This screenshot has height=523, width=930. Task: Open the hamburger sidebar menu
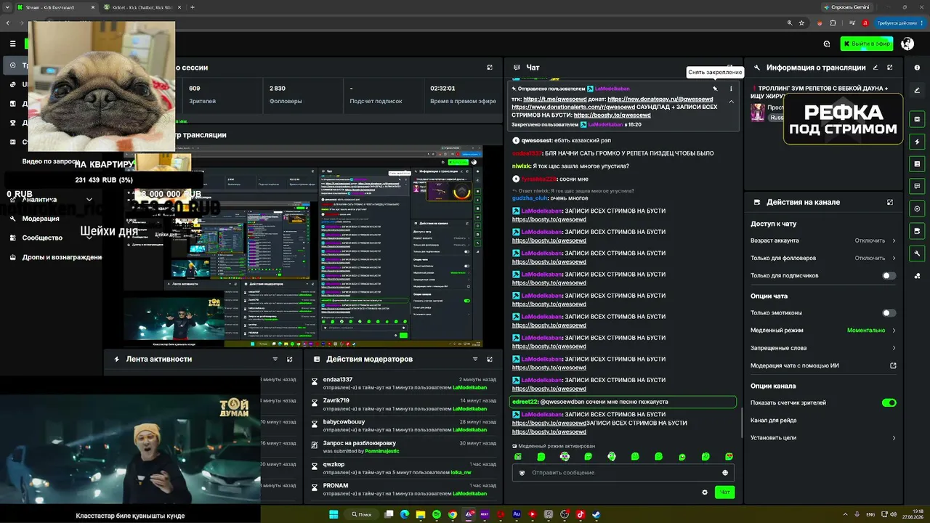click(x=12, y=44)
